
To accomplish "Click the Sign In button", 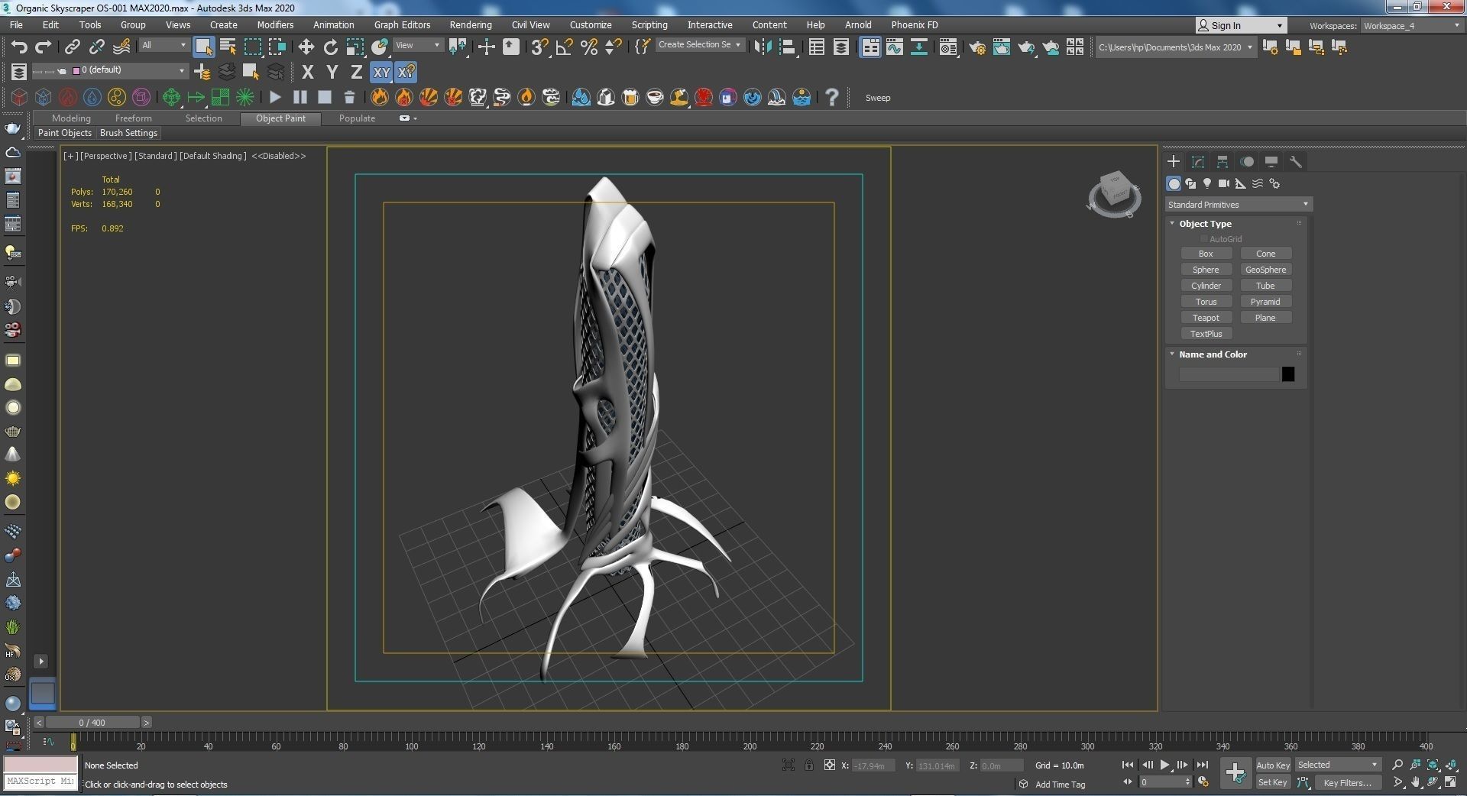I will tap(1240, 25).
